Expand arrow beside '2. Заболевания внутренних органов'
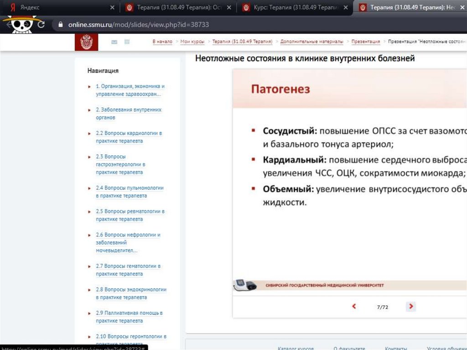 (x=89, y=110)
